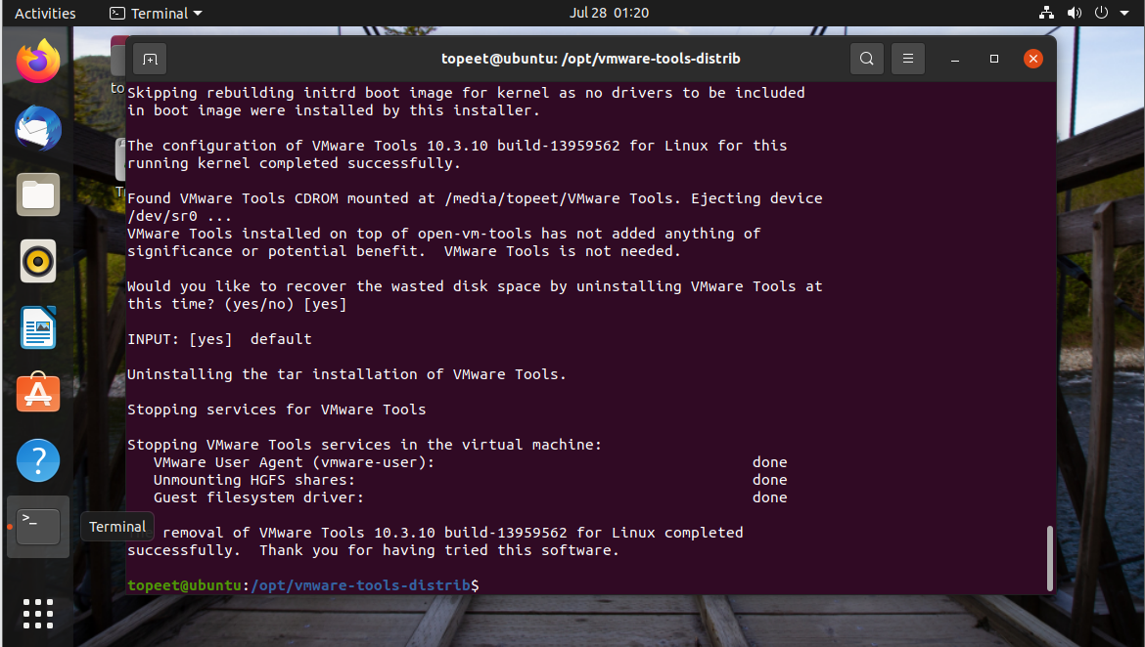Open Firefox from the dock

tap(38, 62)
